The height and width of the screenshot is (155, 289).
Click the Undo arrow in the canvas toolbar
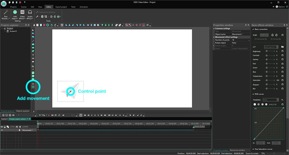tap(52, 25)
